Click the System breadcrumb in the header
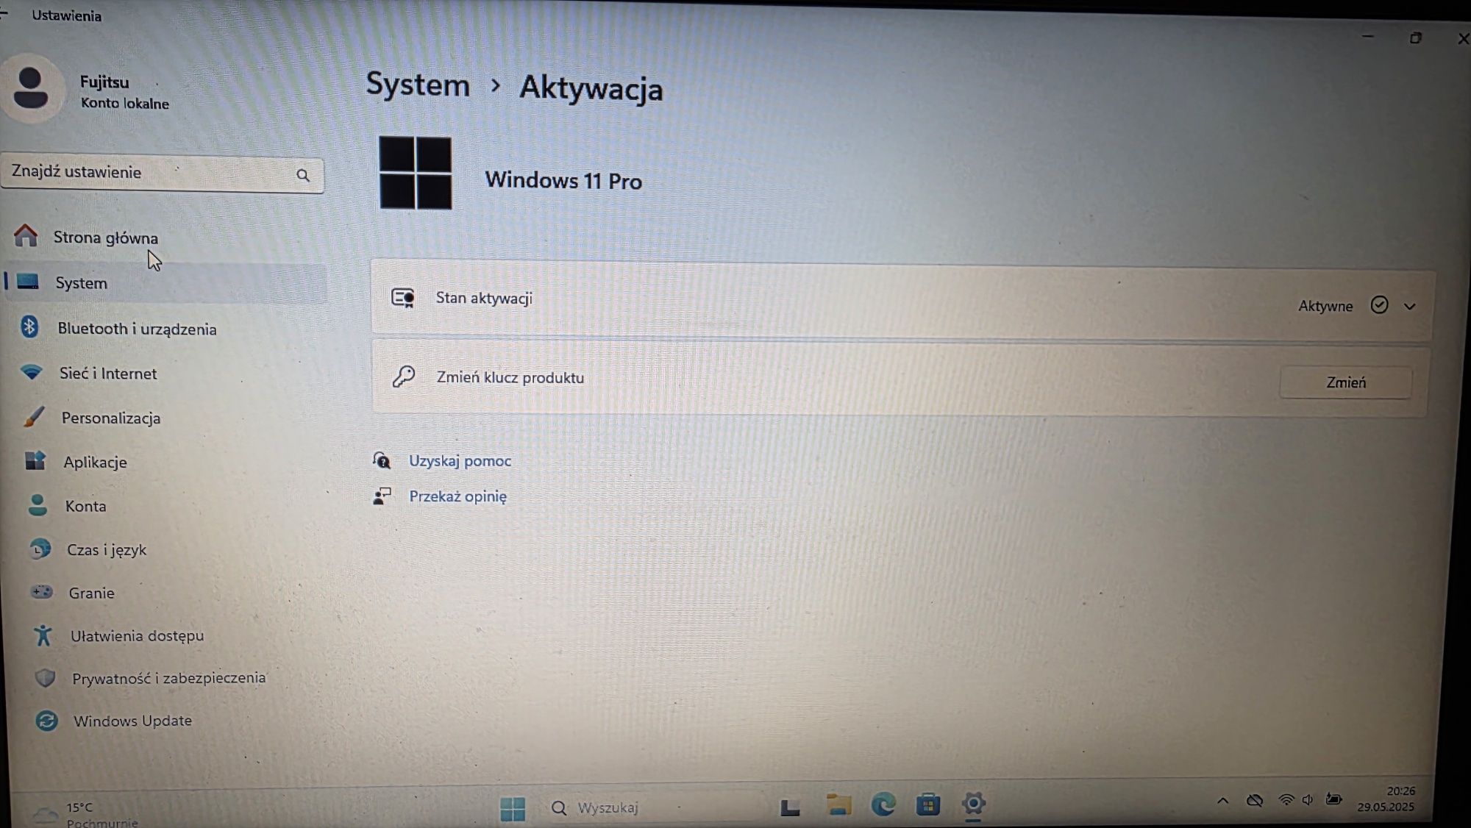 pyautogui.click(x=418, y=85)
